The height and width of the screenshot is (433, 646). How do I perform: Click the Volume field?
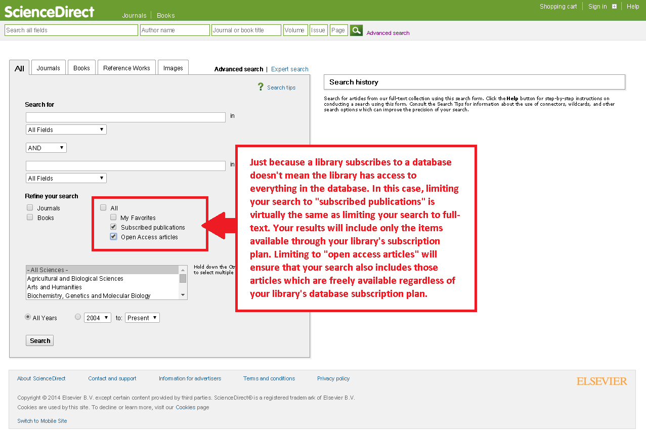(x=295, y=30)
